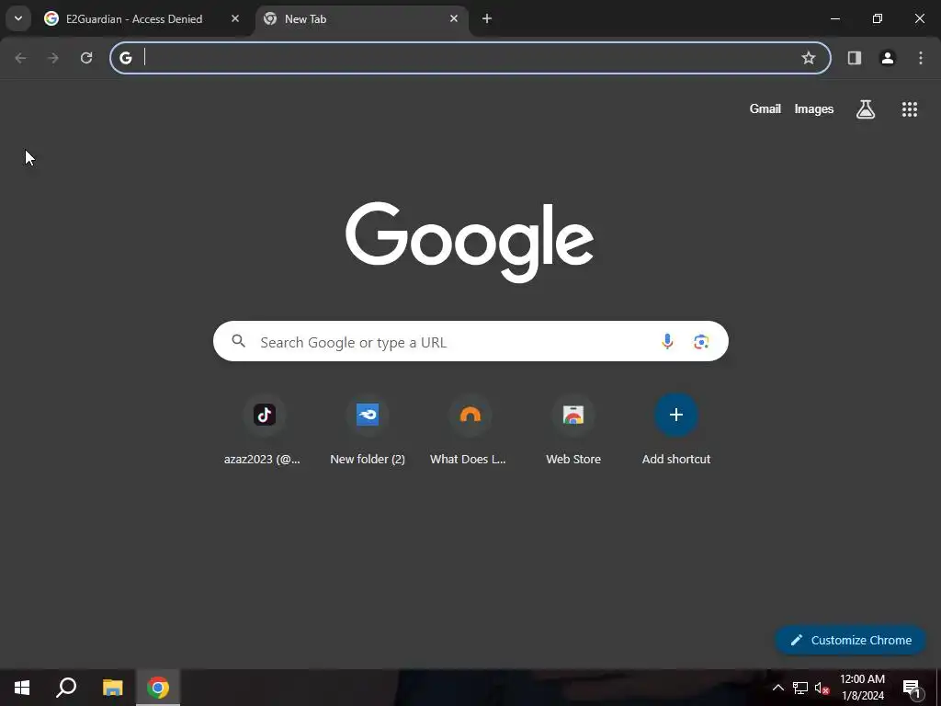Open Windows taskbar search
Screen dimensions: 941x706
[x=66, y=688]
